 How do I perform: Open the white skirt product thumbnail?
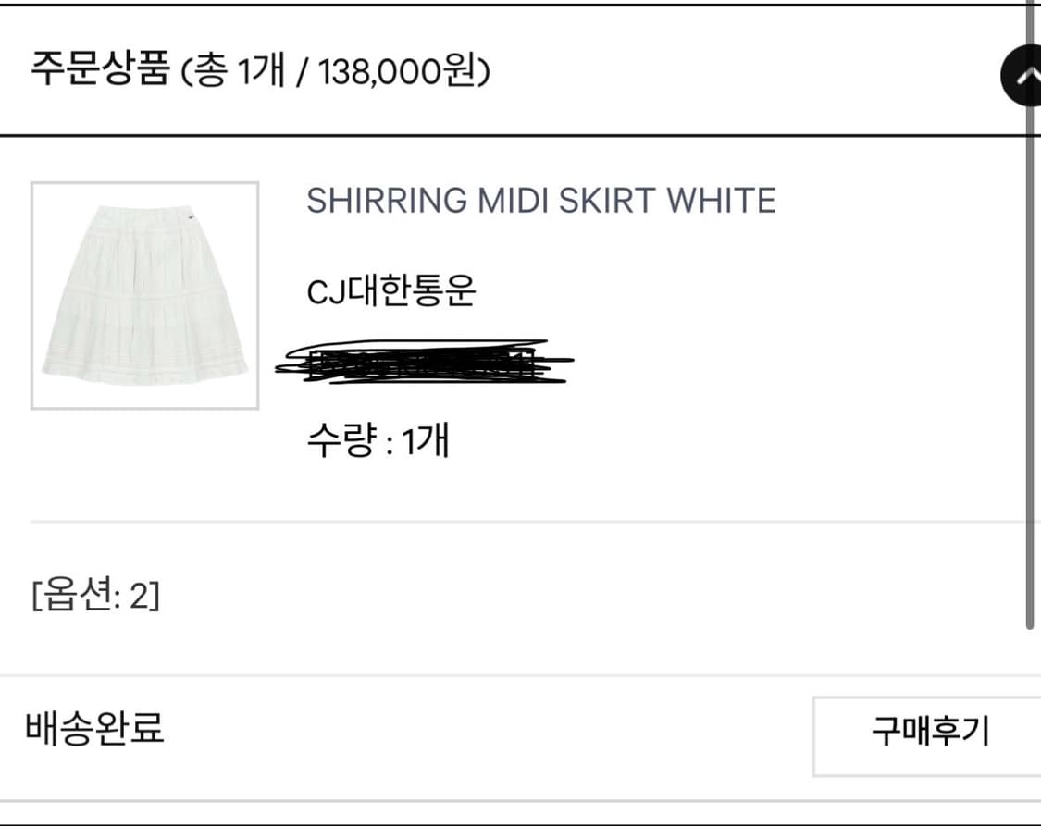144,295
